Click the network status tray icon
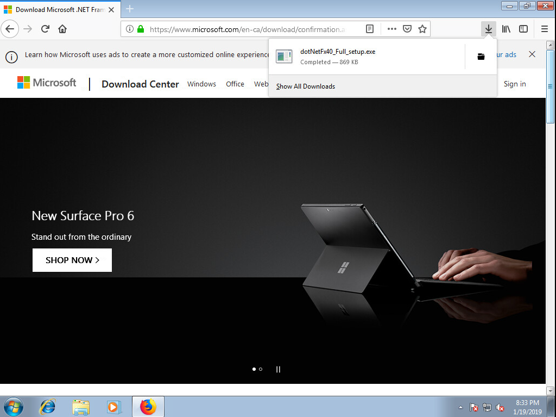The height and width of the screenshot is (417, 556). [x=487, y=407]
